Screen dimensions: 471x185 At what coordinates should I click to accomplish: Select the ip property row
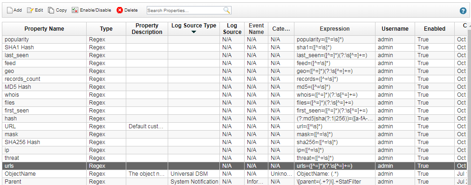tap(234, 150)
